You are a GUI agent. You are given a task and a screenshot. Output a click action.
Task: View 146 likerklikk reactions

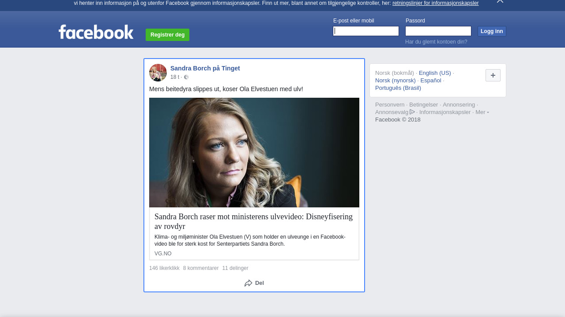pos(164,268)
